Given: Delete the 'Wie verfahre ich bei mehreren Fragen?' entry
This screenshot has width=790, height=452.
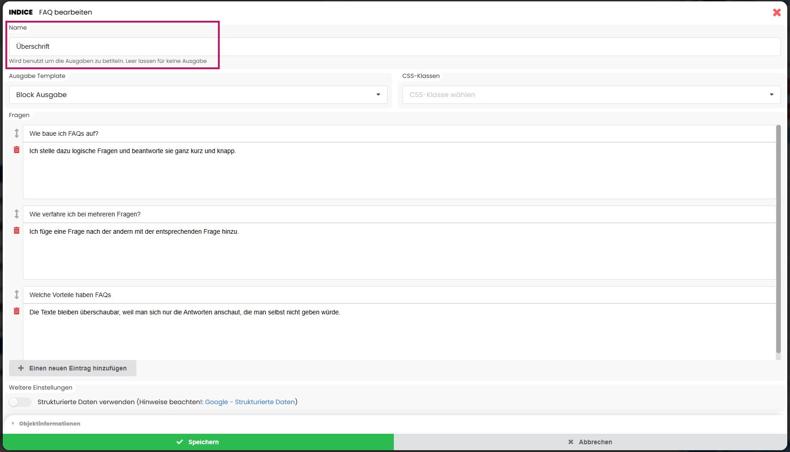Looking at the screenshot, I should [x=16, y=231].
